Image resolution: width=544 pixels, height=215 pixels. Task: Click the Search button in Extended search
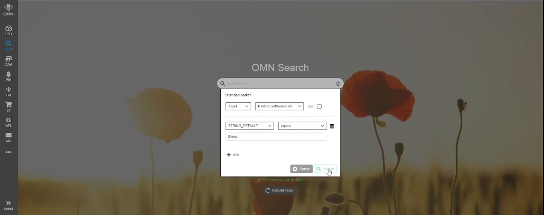click(325, 169)
